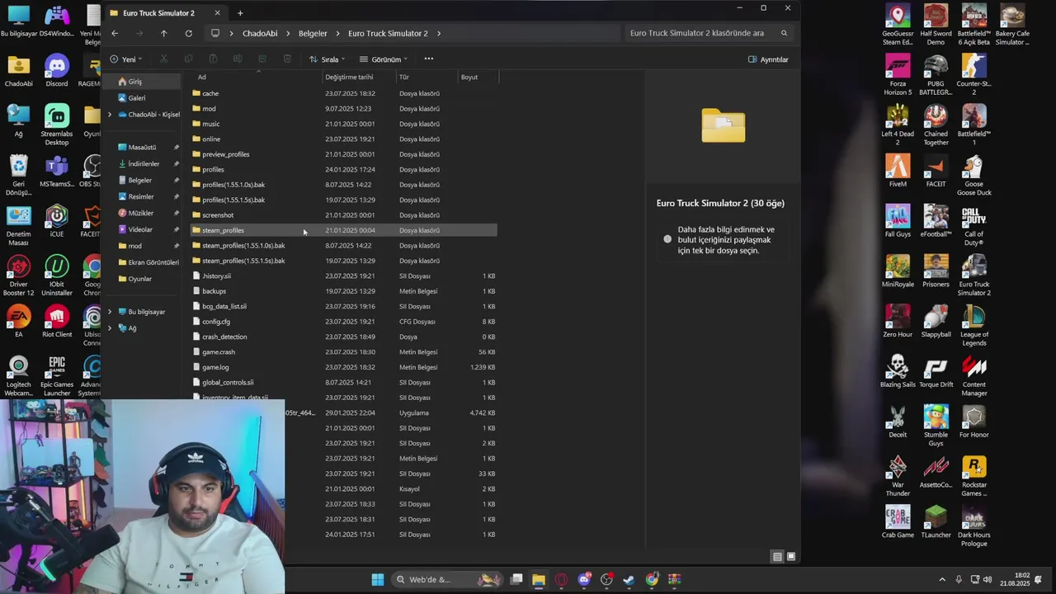Select the game.log file
The image size is (1056, 594).
click(343, 367)
